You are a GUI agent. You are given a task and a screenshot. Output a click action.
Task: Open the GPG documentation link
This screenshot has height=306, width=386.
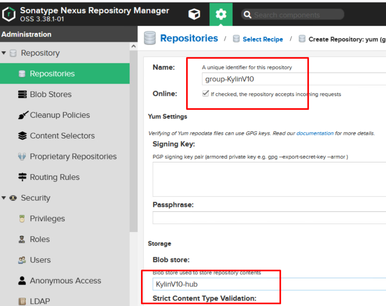[x=315, y=133]
